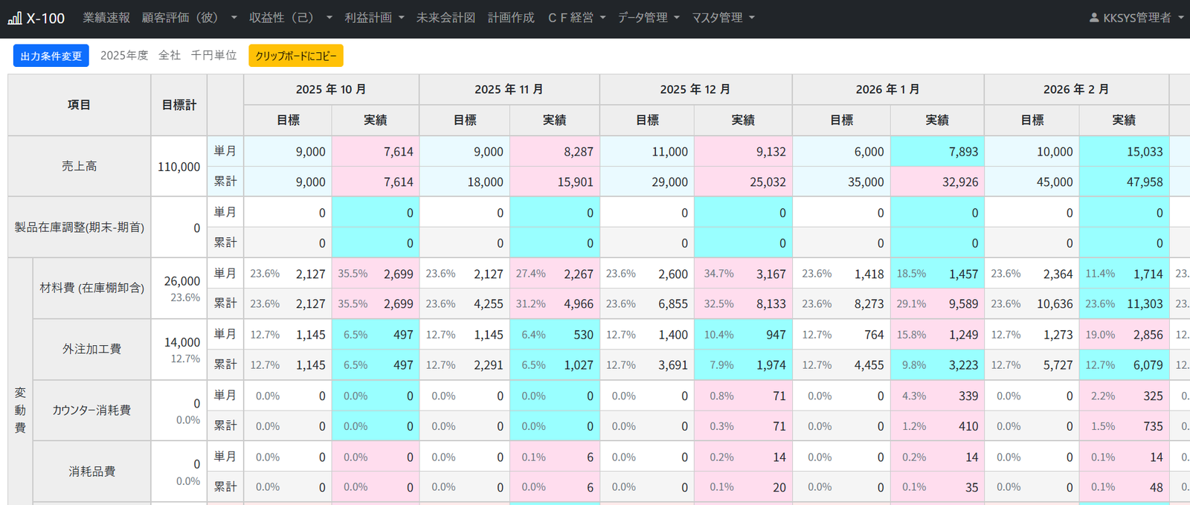Click the X-100 bar chart logo icon

(x=15, y=18)
